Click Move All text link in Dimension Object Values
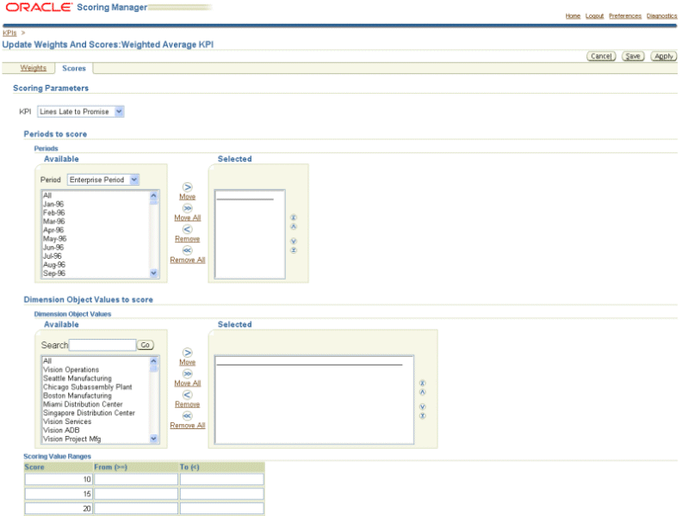The height and width of the screenshot is (516, 682). pos(188,383)
